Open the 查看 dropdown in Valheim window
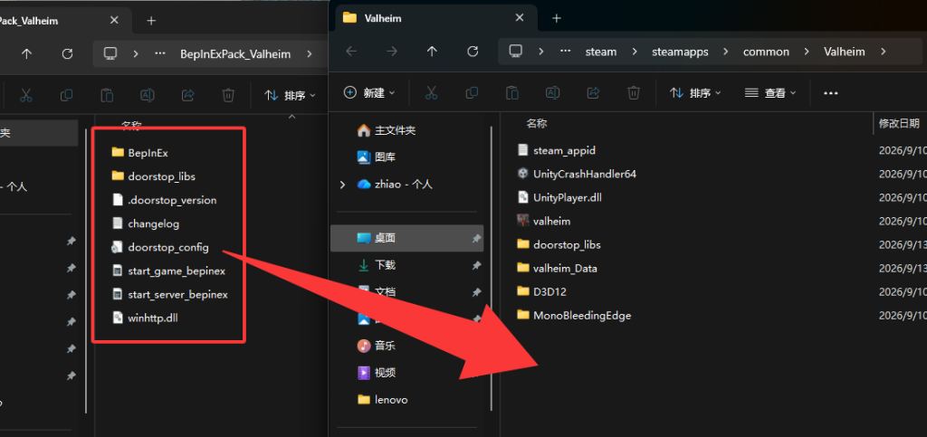This screenshot has width=927, height=437. (x=770, y=92)
